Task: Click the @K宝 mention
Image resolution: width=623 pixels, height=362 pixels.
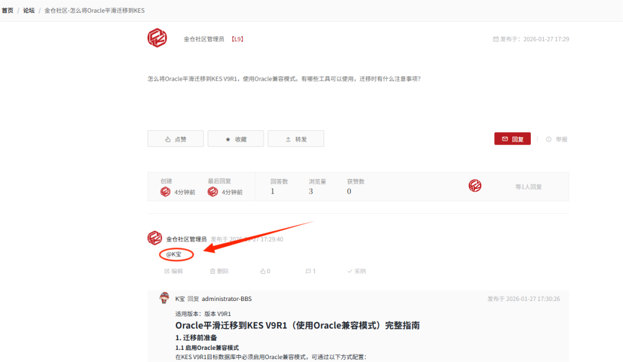Action: [174, 254]
